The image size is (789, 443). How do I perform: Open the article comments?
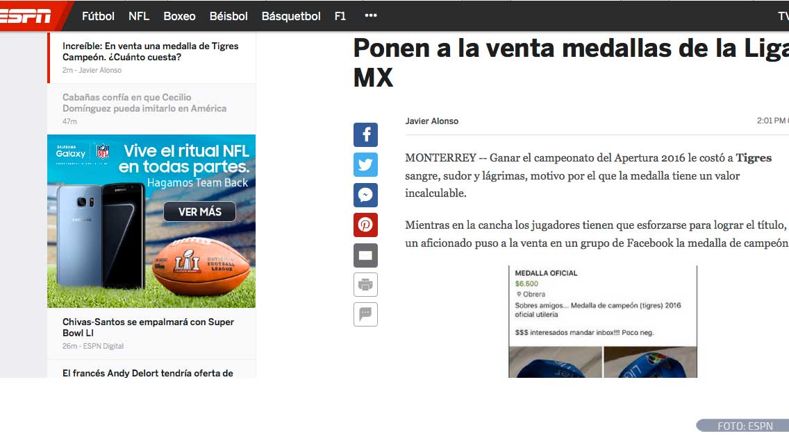[x=366, y=315]
